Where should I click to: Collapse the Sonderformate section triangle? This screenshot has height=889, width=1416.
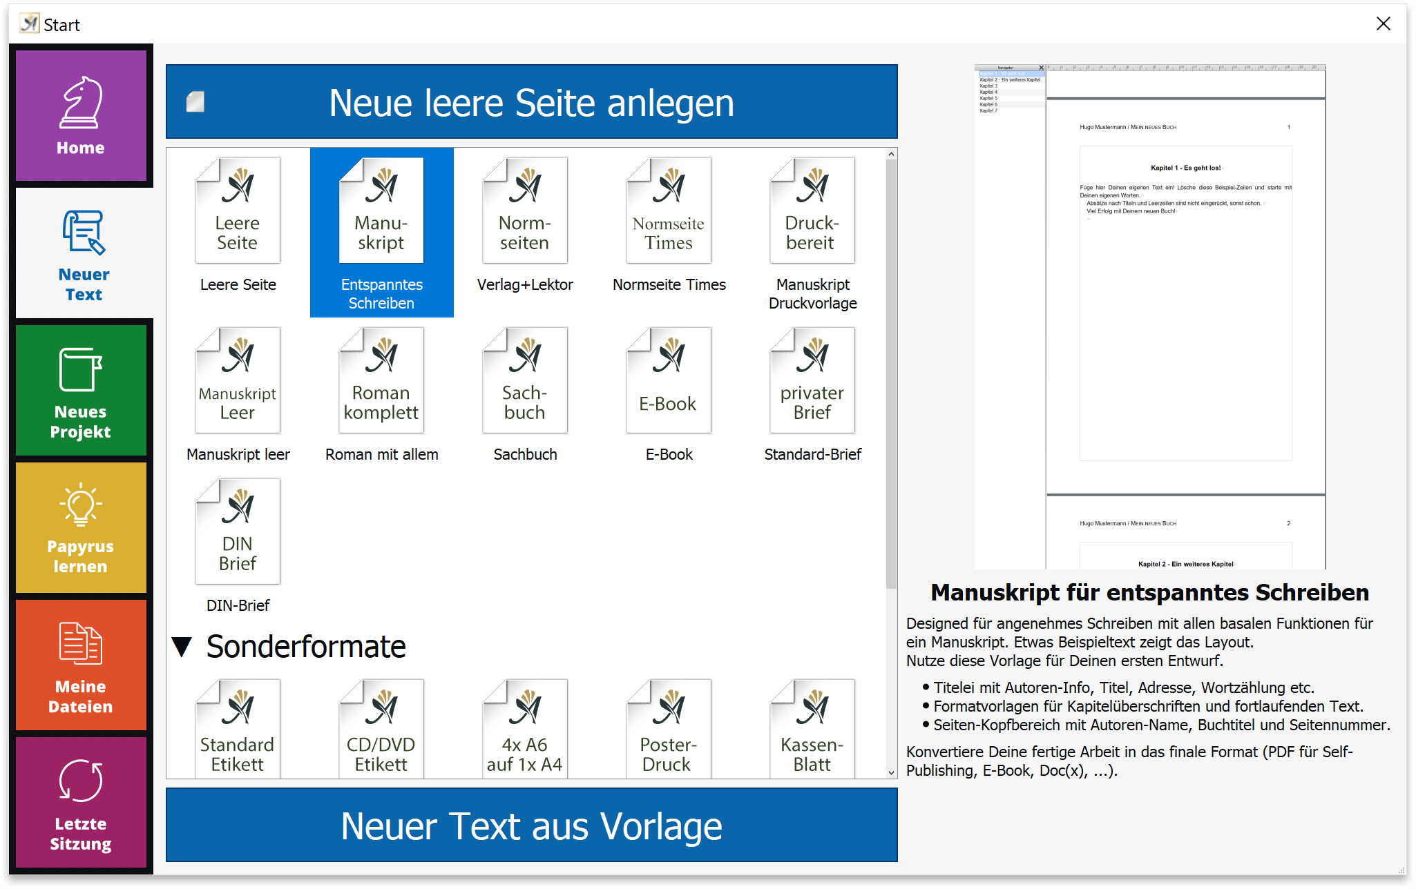(x=182, y=647)
